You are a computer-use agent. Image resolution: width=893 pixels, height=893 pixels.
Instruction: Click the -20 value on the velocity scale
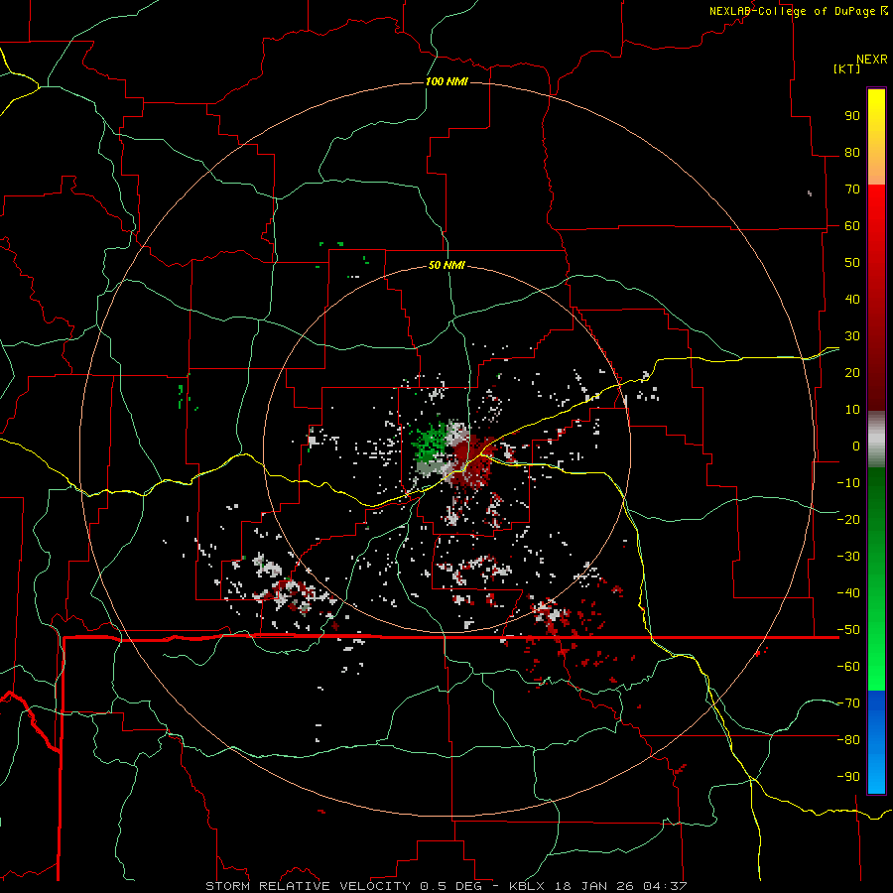848,519
